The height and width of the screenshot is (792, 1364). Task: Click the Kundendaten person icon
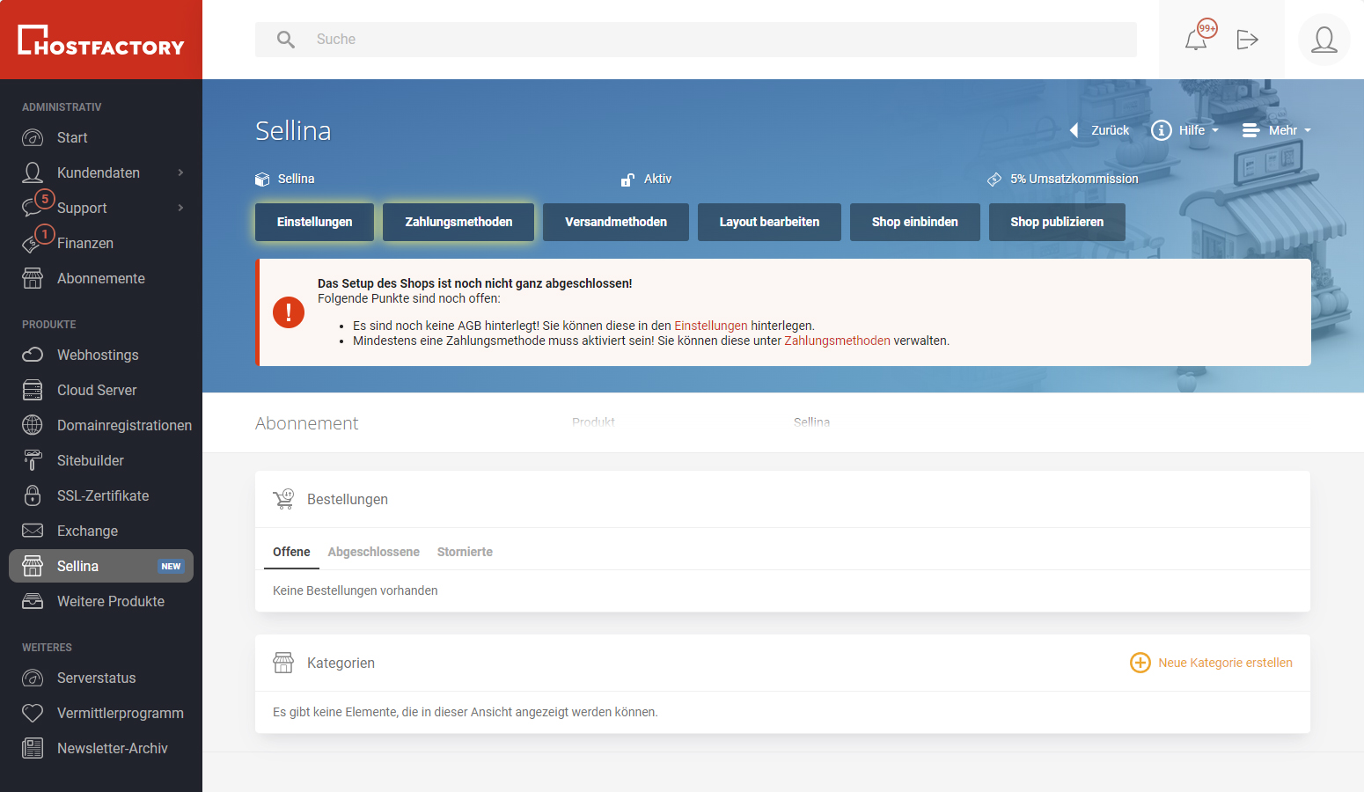[x=33, y=172]
